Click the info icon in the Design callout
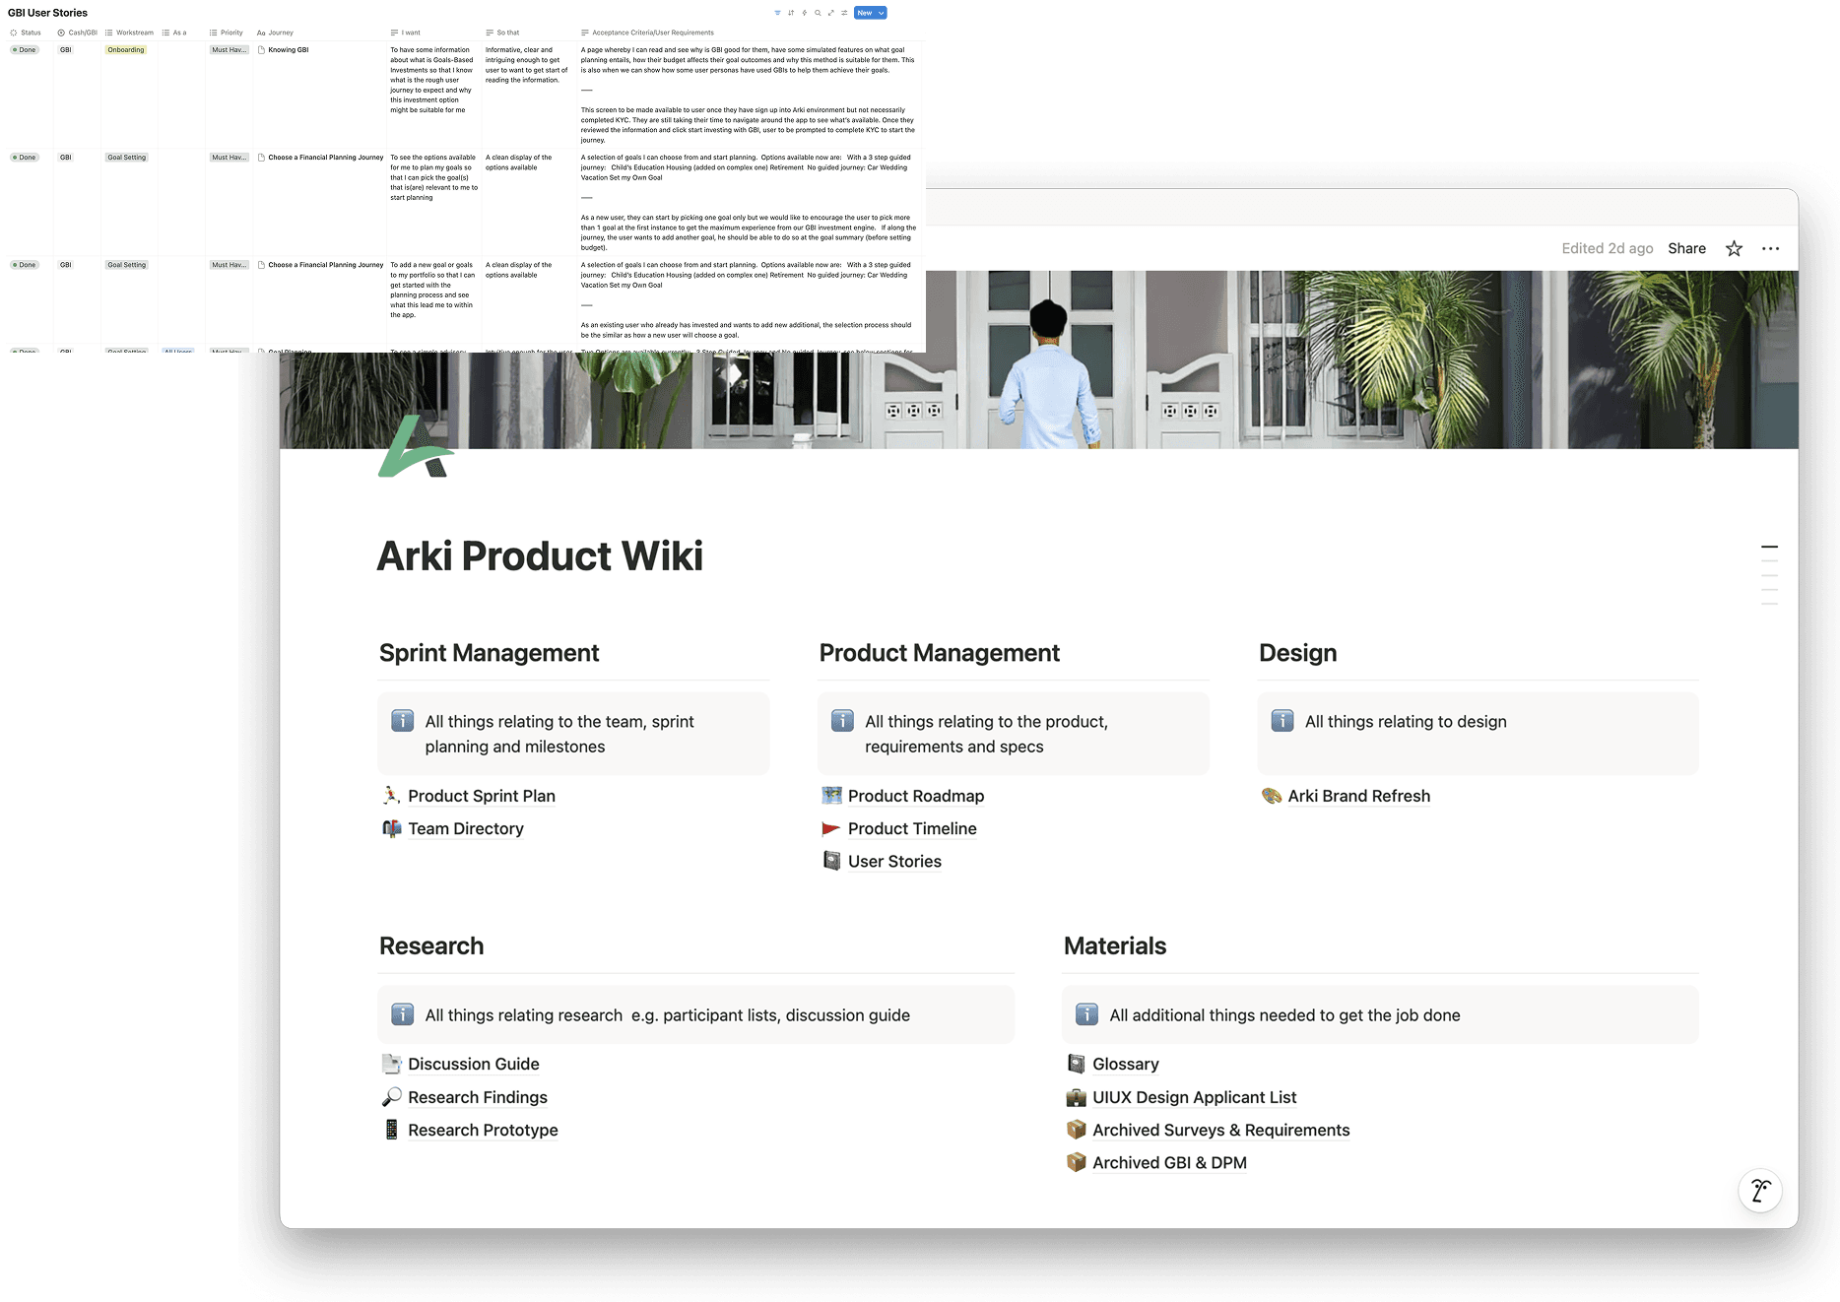This screenshot has height=1302, width=1840. click(x=1281, y=720)
